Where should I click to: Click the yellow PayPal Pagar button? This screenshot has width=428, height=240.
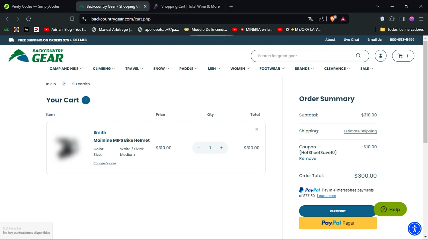pos(338,223)
